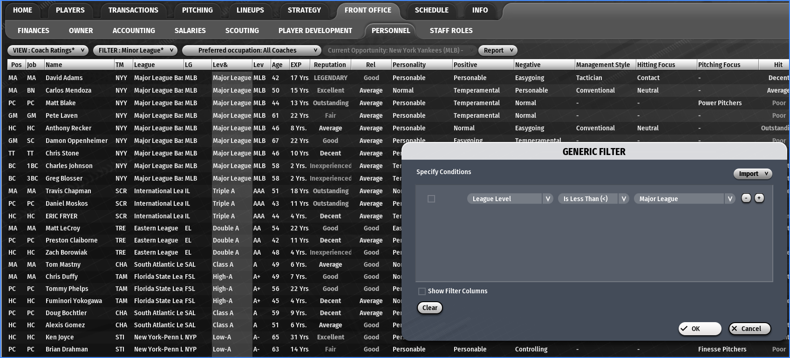This screenshot has height=358, width=790.
Task: Open the ACCOUNTING subtab
Action: 134,31
